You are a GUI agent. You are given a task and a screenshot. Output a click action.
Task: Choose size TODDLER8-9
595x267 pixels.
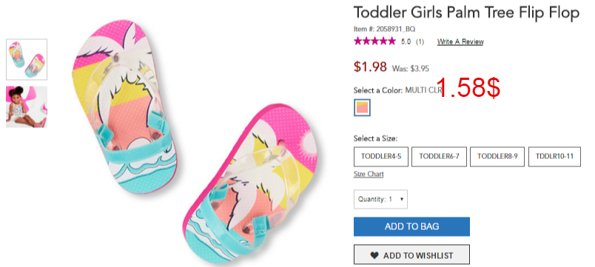click(497, 157)
